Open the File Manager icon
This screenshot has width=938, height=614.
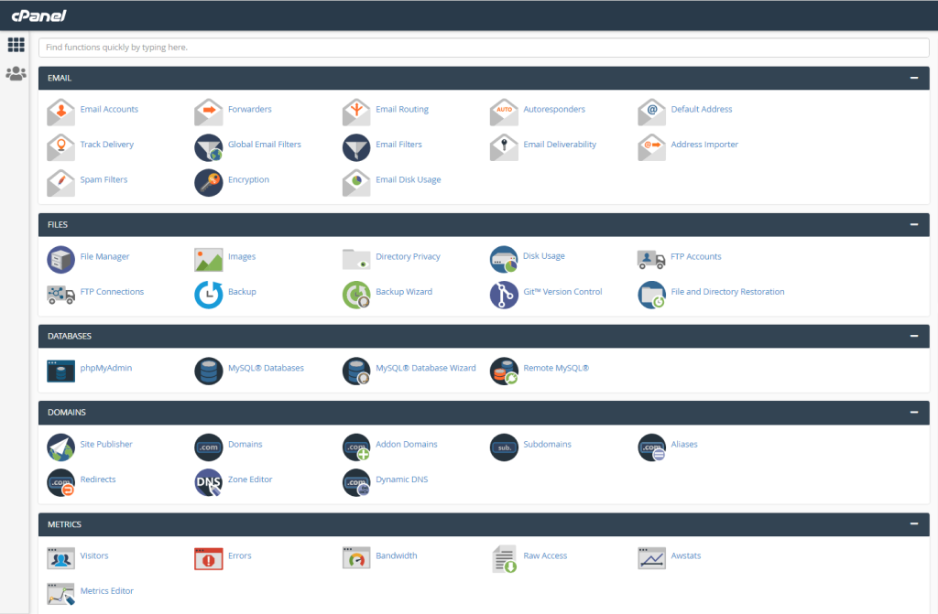coord(61,259)
